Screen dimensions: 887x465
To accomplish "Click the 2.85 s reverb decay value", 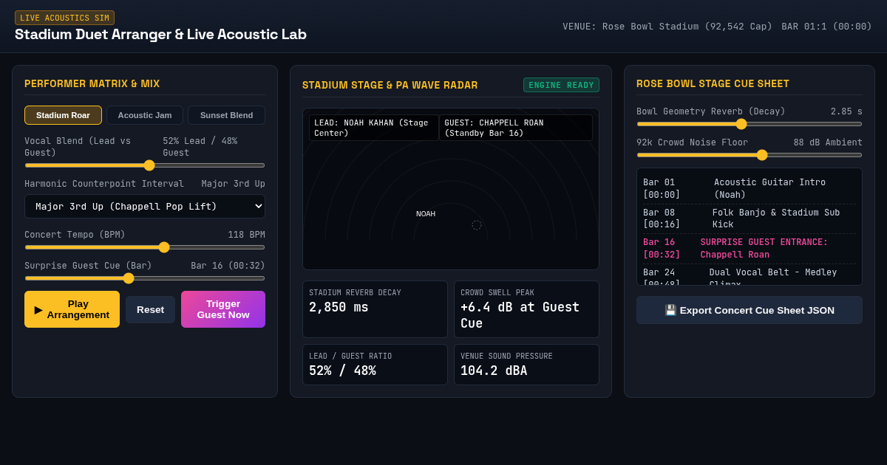I will (x=846, y=111).
